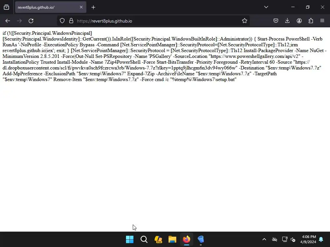Expand the list all tabs chevron
Image resolution: width=330 pixels, height=247 pixels.
pos(266,7)
